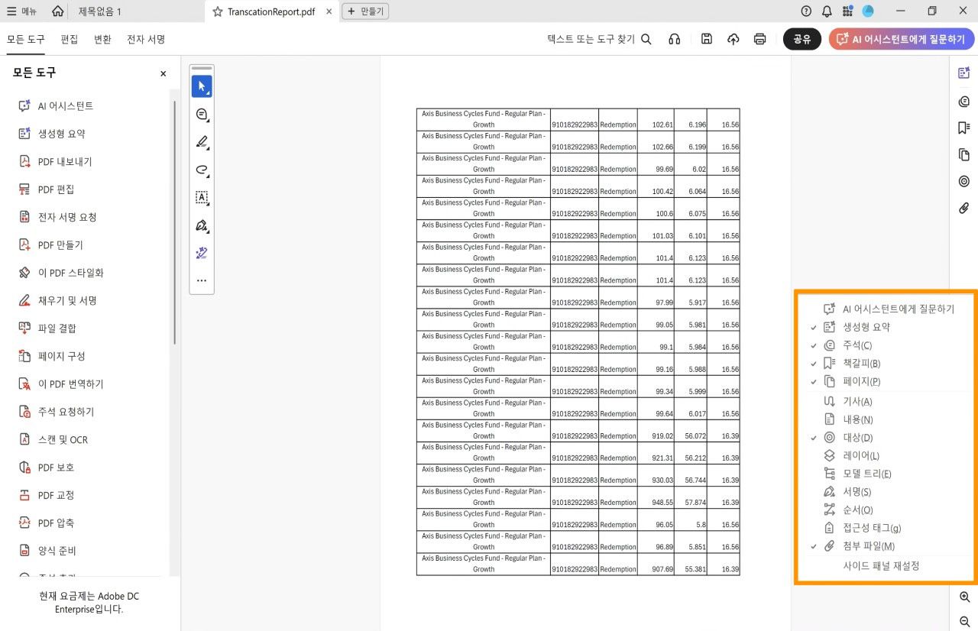Zoom out with the magnifier minus icon
978x631 pixels.
(964, 622)
